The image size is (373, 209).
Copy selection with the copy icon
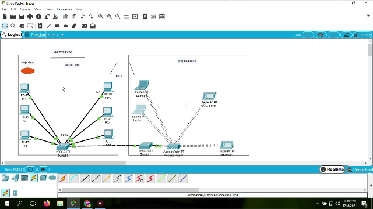click(x=65, y=16)
